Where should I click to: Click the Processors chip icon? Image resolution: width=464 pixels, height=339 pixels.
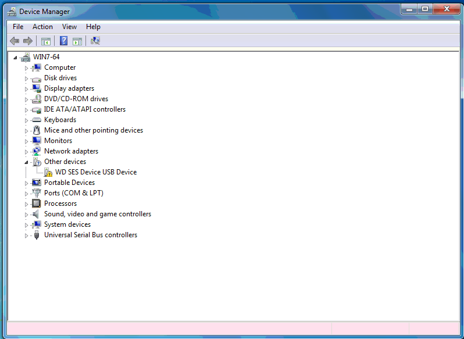pos(37,204)
